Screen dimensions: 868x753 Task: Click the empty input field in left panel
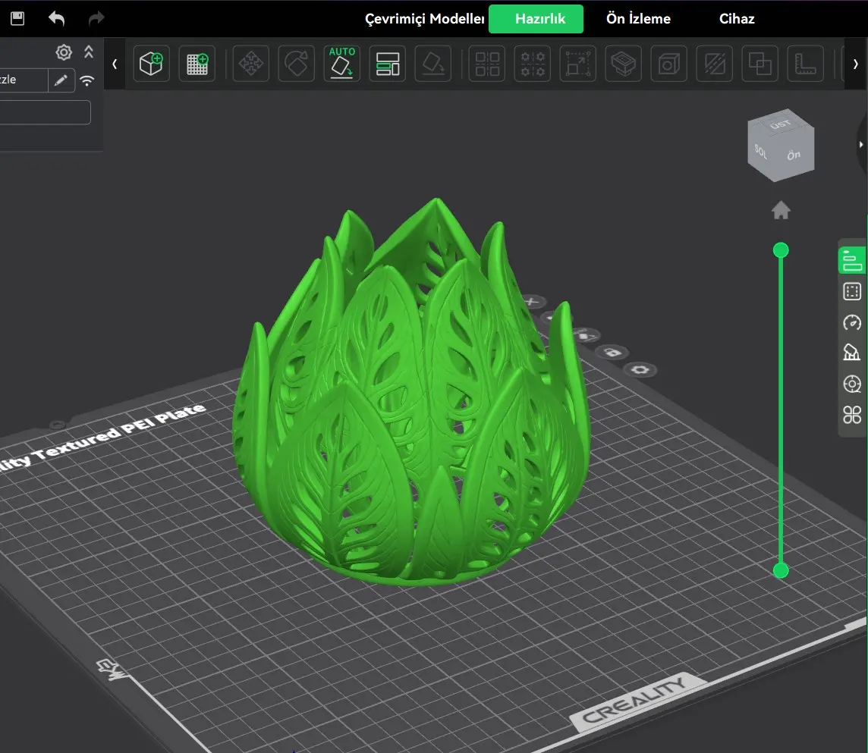coord(46,112)
